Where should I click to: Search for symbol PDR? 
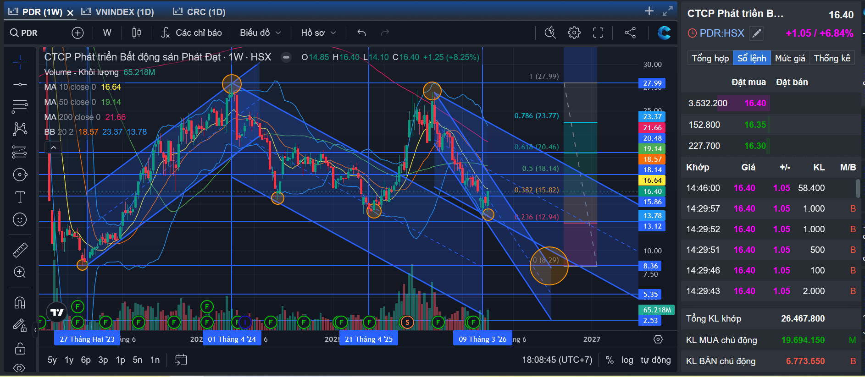[x=24, y=33]
